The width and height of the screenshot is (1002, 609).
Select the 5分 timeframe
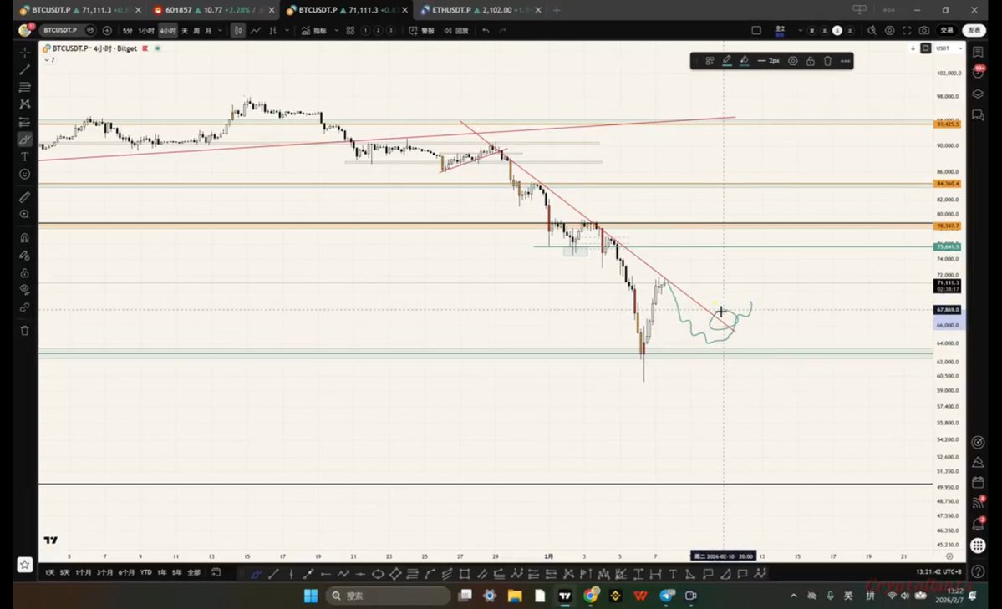coord(128,31)
